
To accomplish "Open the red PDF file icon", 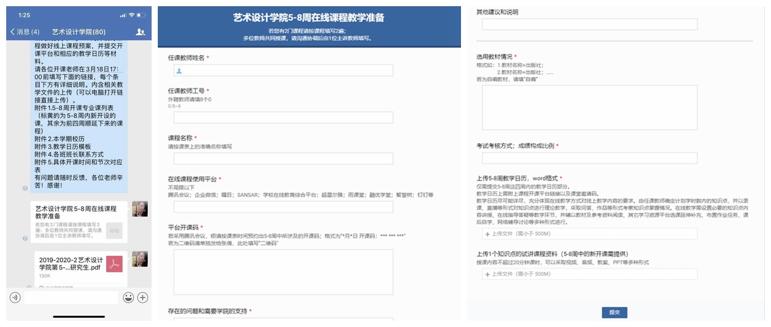I will pos(114,264).
